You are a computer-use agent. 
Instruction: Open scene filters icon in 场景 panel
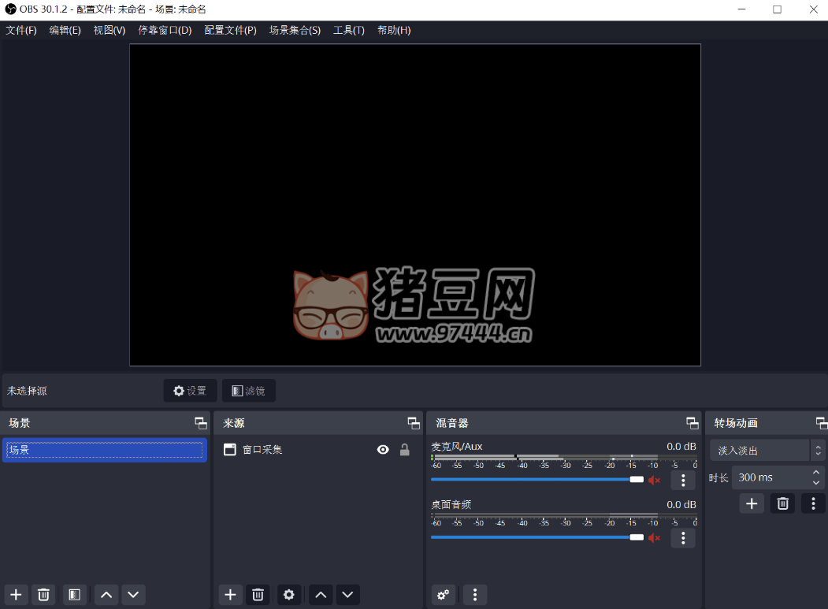(74, 595)
